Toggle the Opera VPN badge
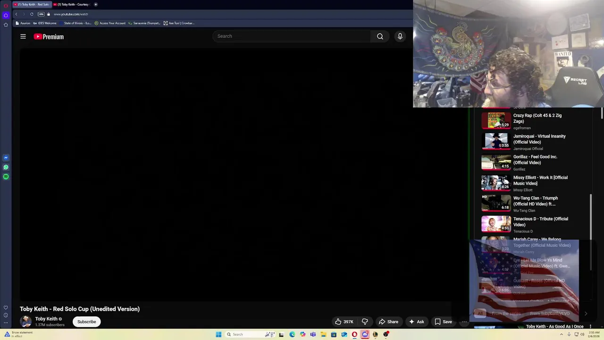 pos(41,14)
